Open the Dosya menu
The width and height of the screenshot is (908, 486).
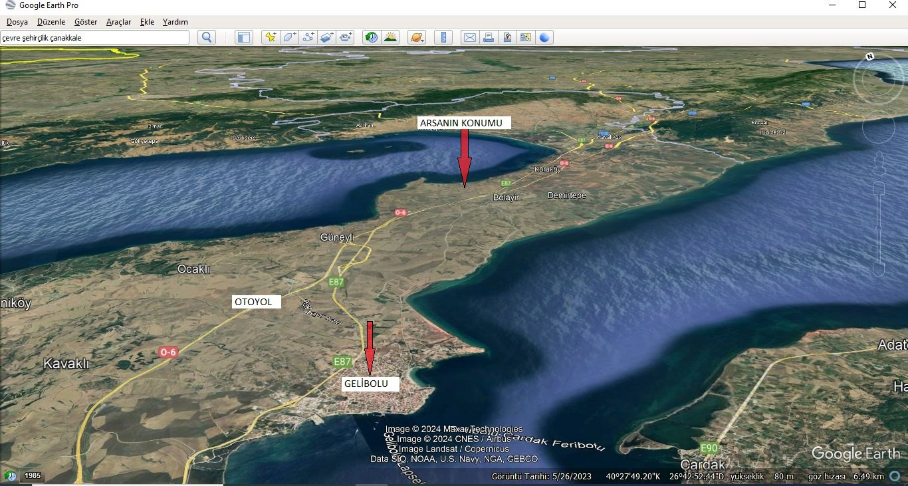(17, 22)
